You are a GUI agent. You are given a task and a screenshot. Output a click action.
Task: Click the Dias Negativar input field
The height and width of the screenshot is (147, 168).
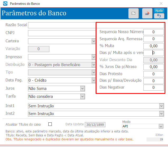click(x=153, y=88)
